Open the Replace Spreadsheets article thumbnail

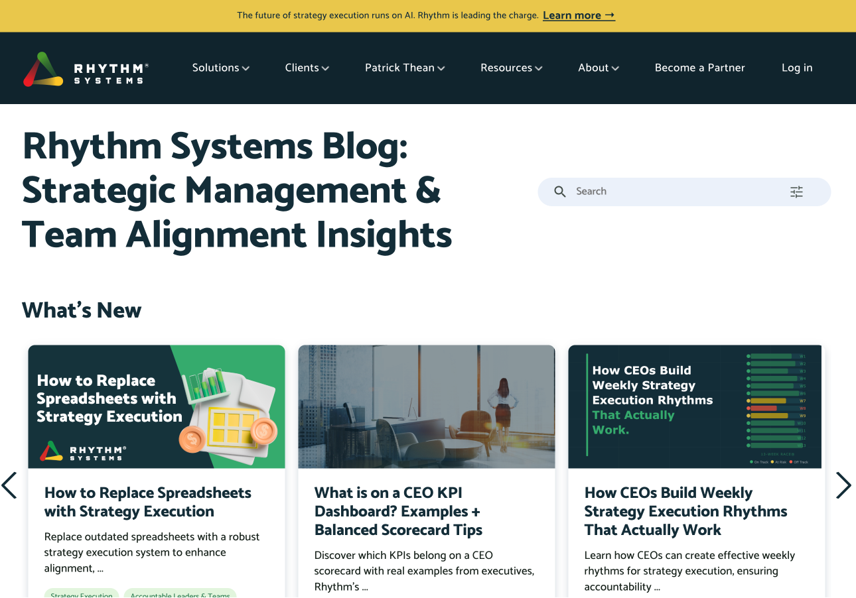(157, 406)
